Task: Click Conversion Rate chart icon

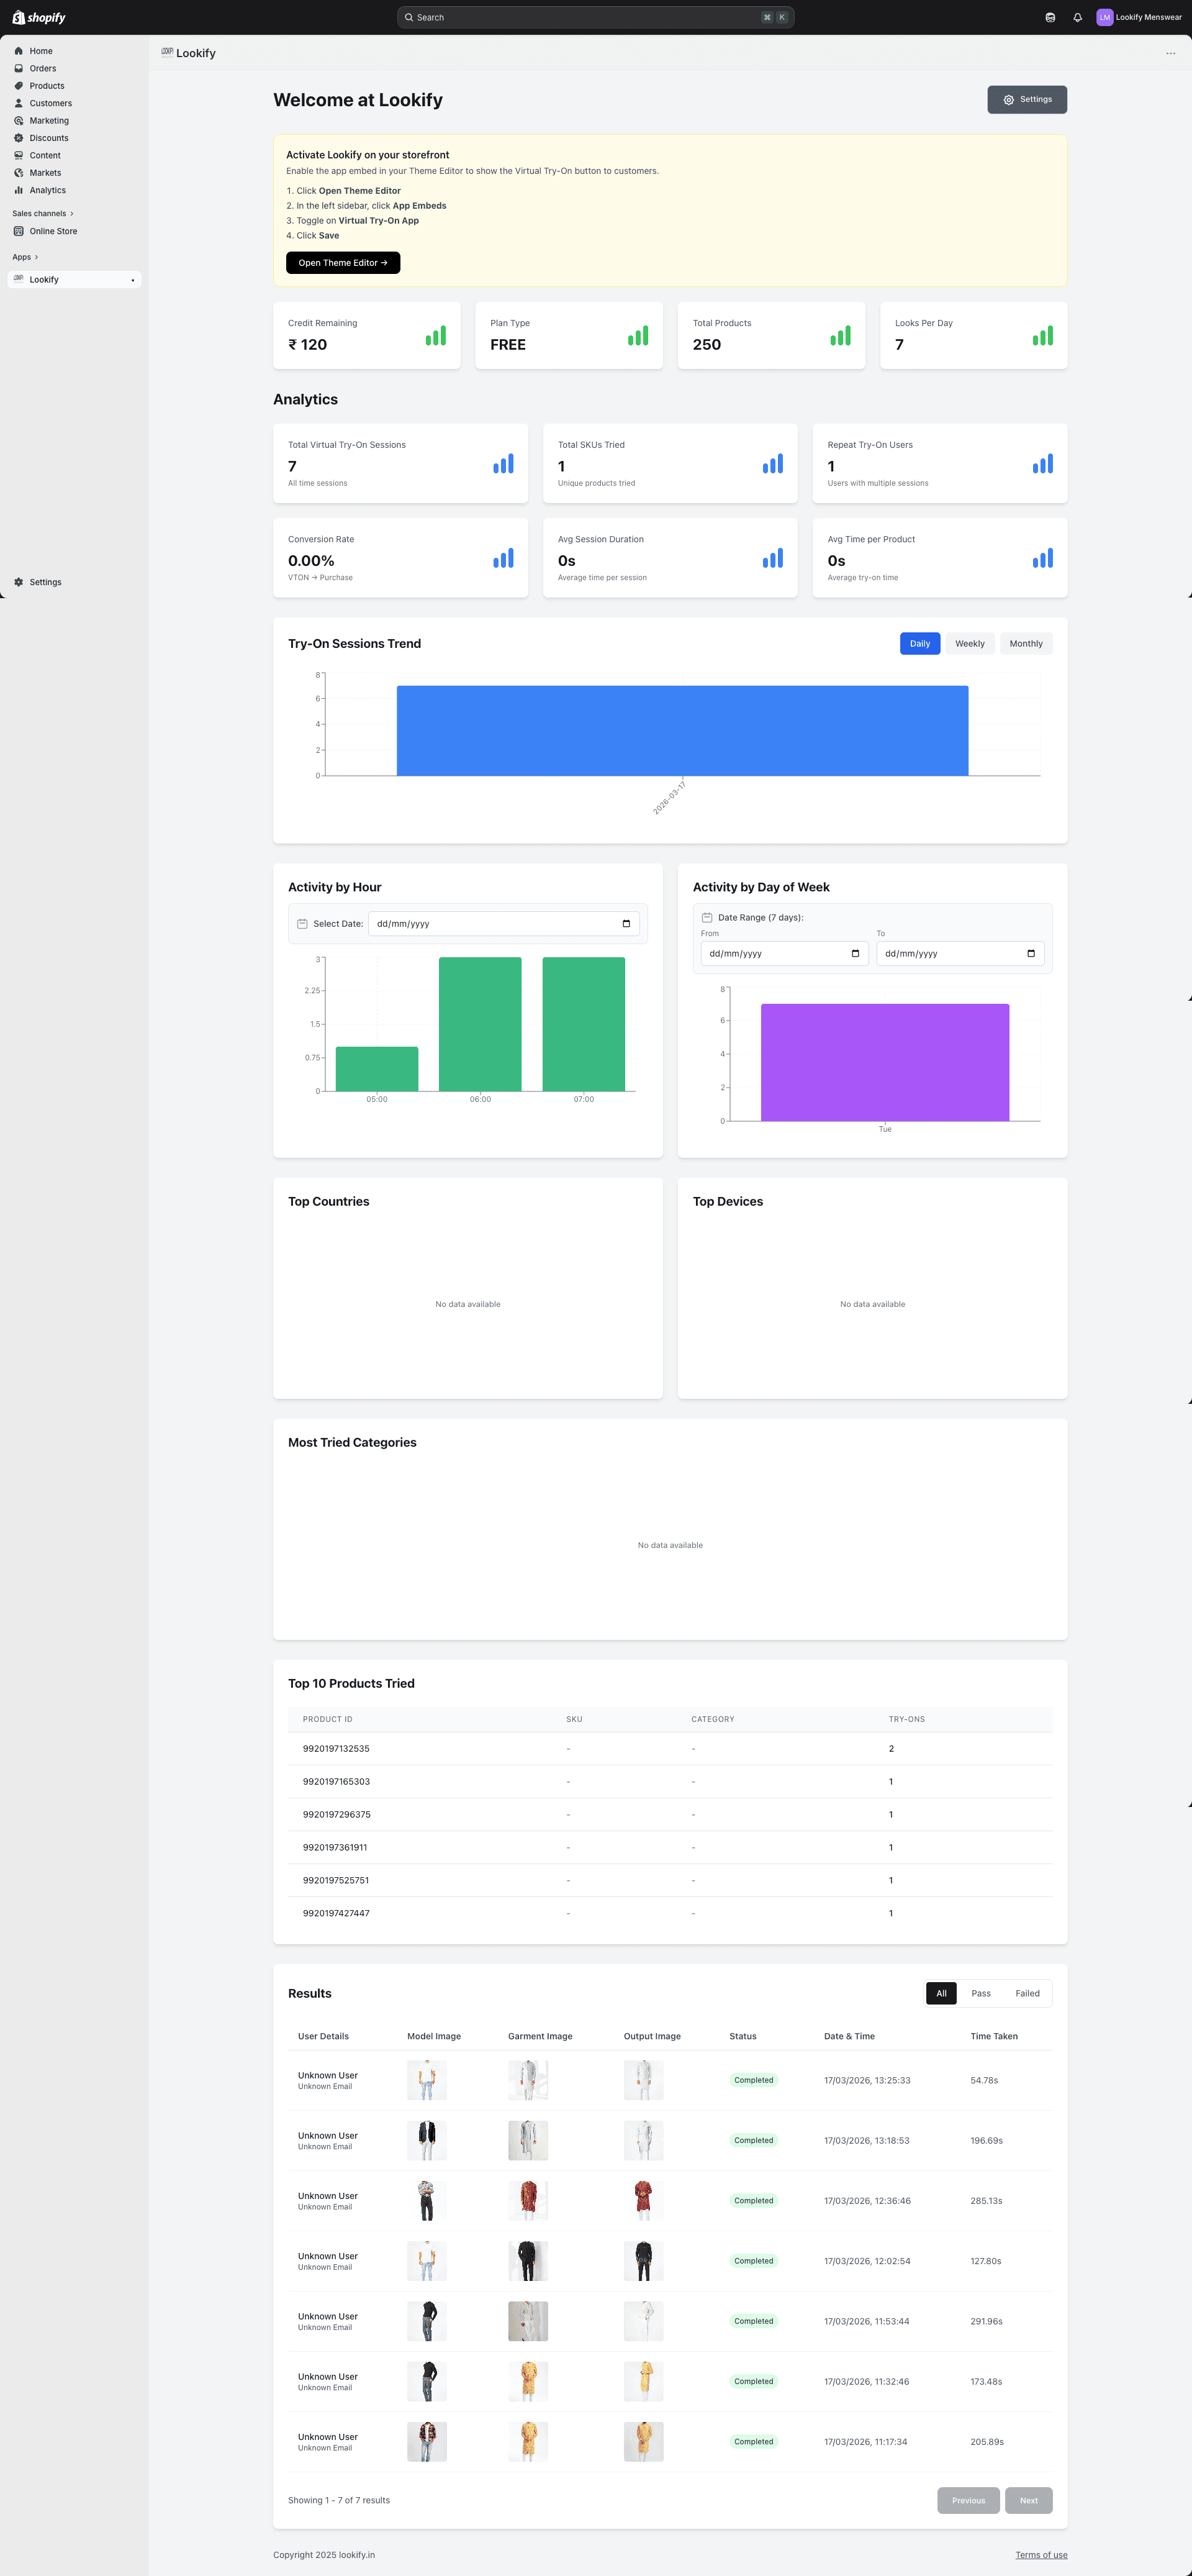Action: (503, 558)
